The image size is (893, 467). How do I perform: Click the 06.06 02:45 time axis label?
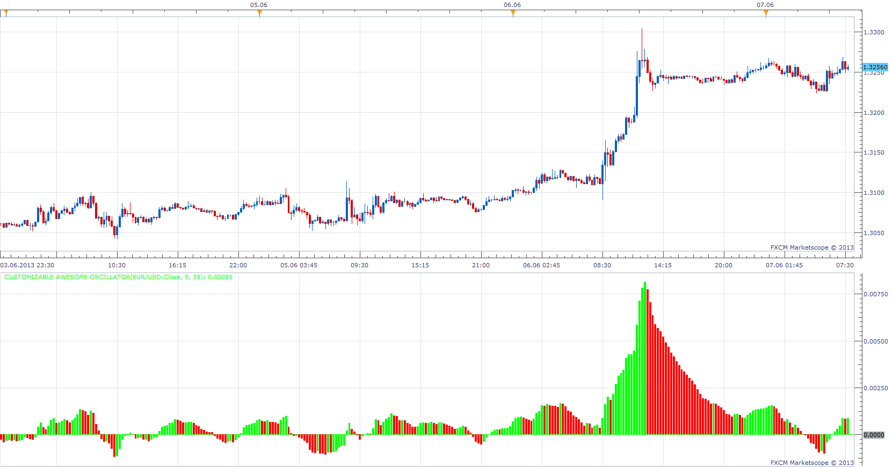[541, 265]
